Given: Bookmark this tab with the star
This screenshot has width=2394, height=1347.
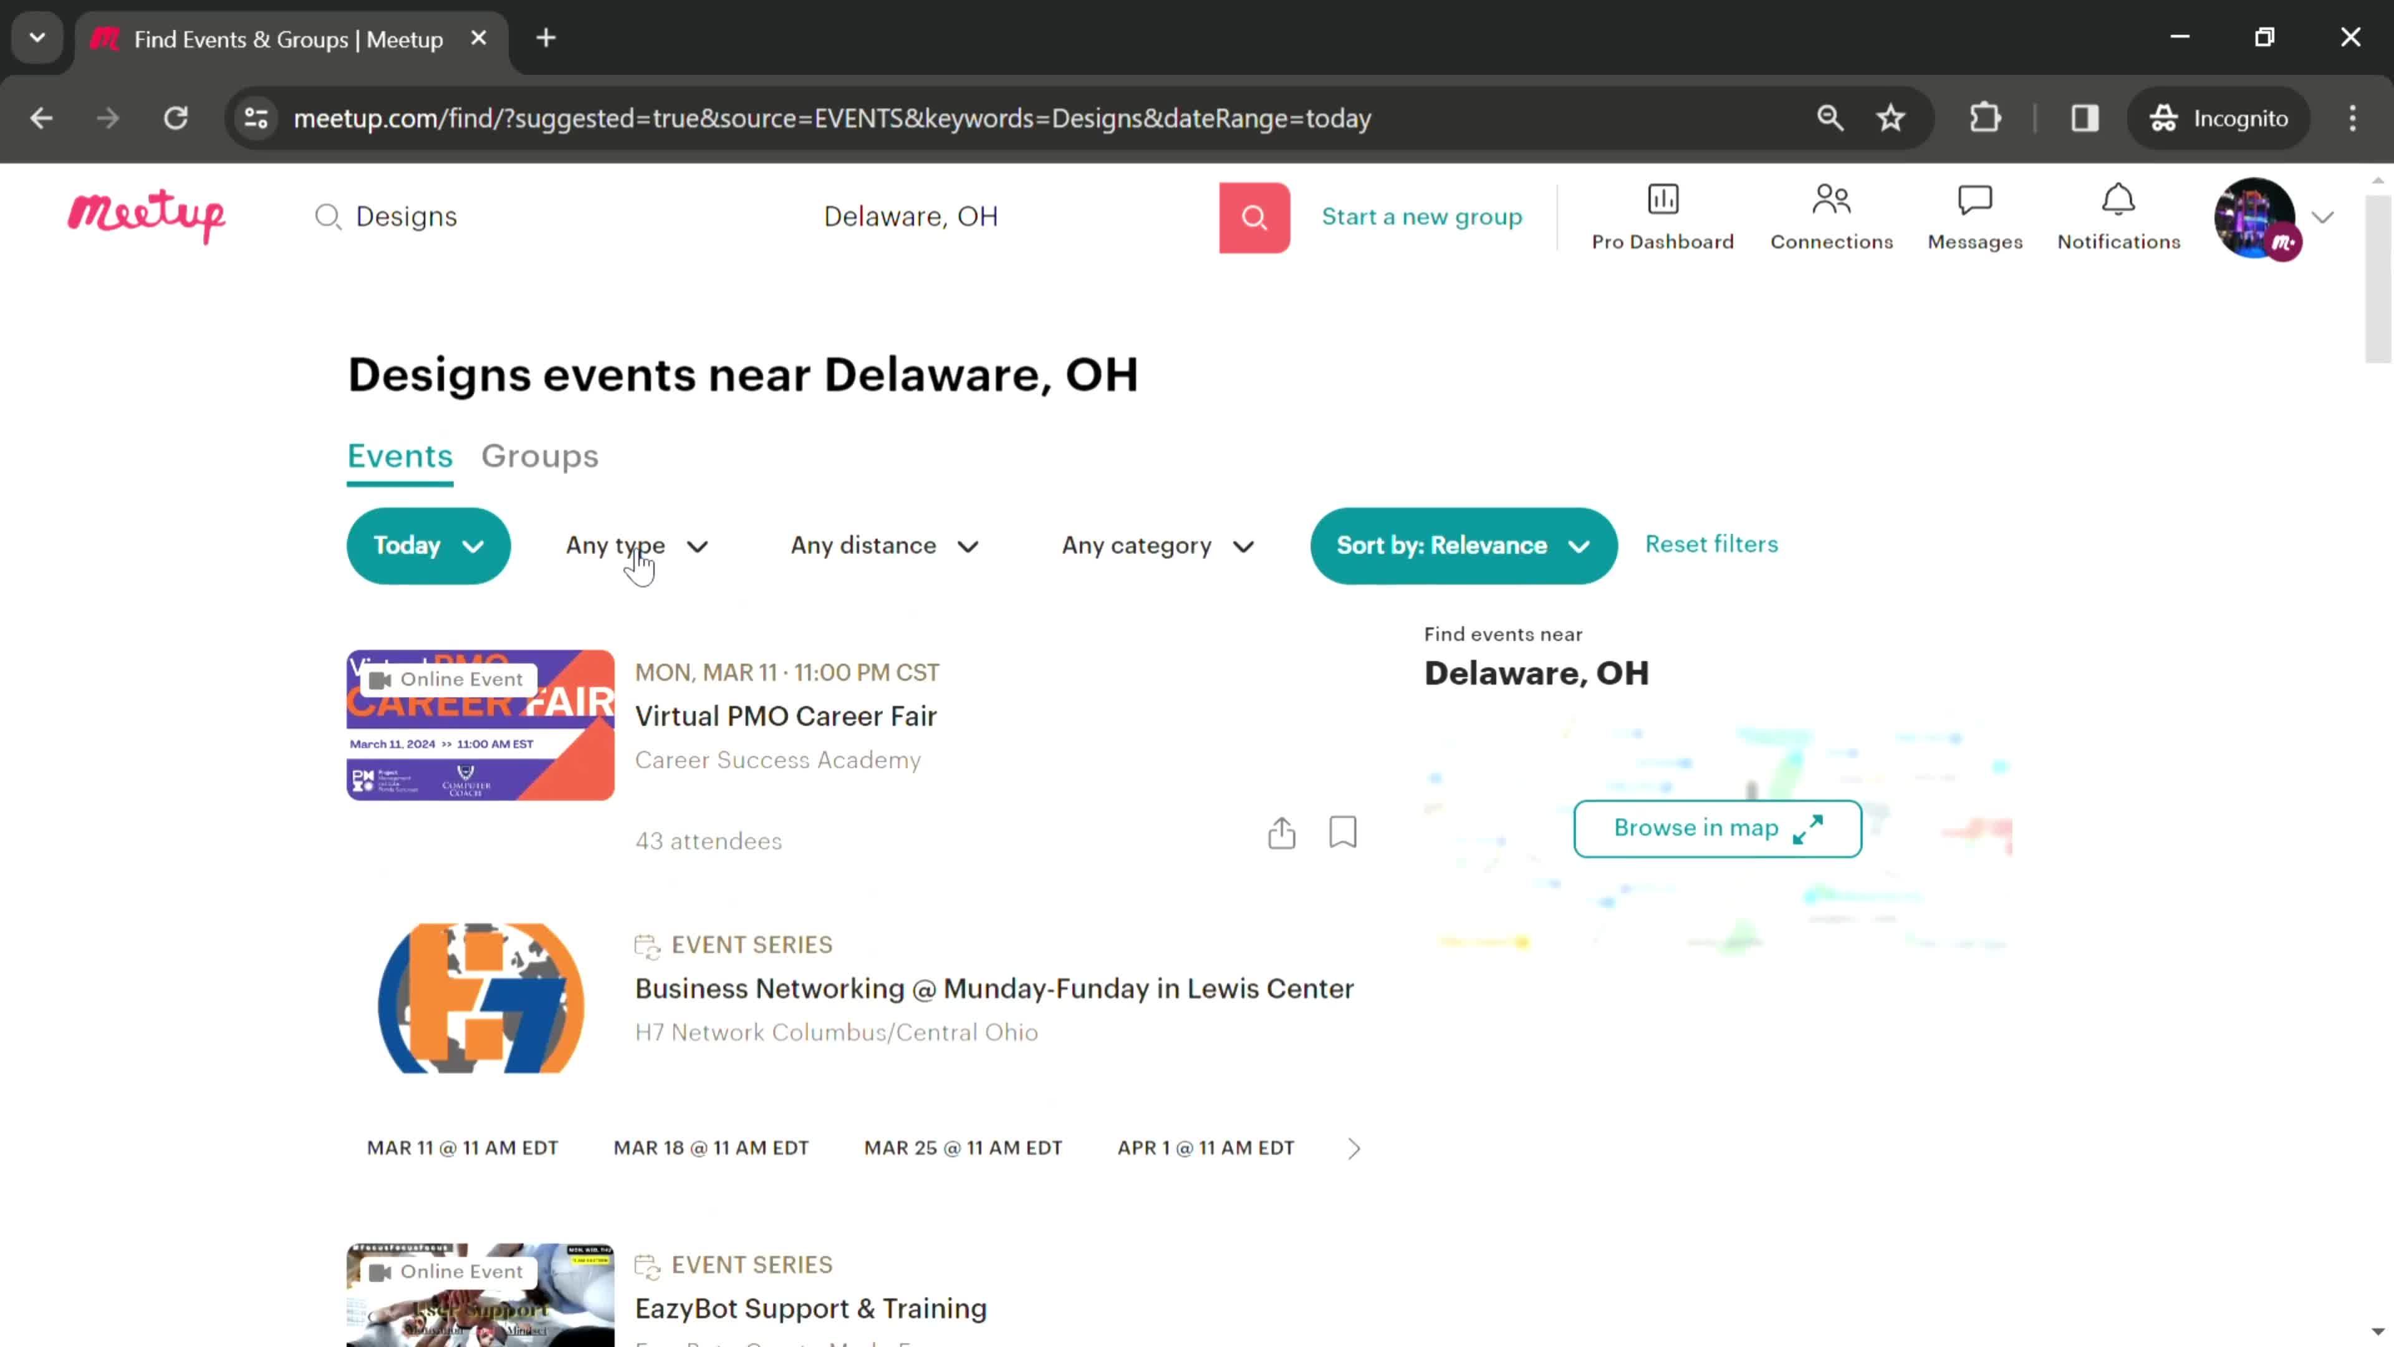Looking at the screenshot, I should point(1892,118).
